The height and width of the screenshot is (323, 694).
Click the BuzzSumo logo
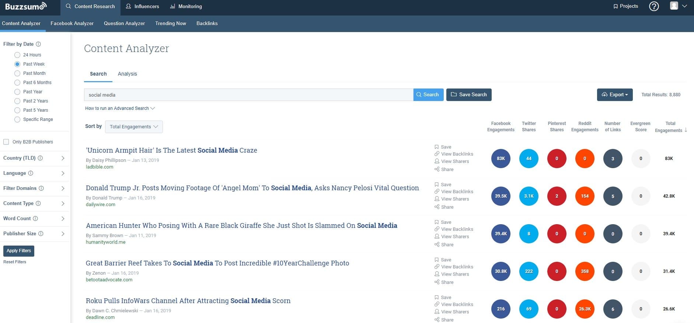pos(26,6)
